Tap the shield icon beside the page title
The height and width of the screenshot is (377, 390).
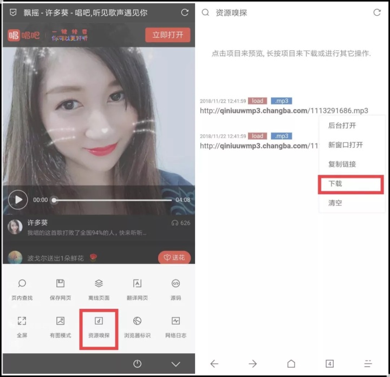click(x=13, y=12)
